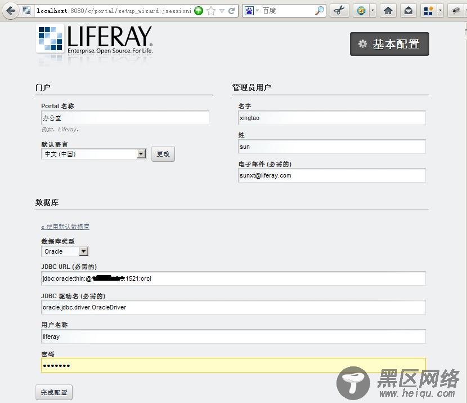Click the site identity icon beside the URL

click(x=26, y=11)
